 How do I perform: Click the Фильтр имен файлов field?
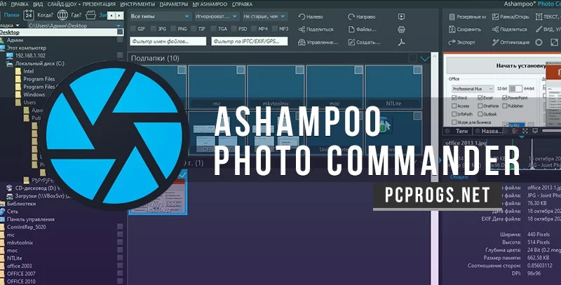[x=168, y=41]
